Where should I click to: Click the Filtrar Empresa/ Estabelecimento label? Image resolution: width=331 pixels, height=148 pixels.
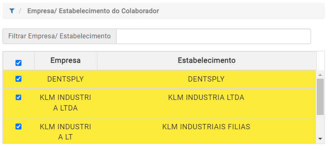click(x=60, y=36)
